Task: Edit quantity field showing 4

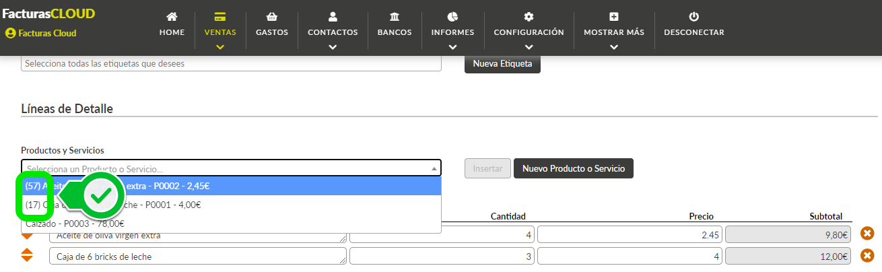Action: tap(442, 234)
